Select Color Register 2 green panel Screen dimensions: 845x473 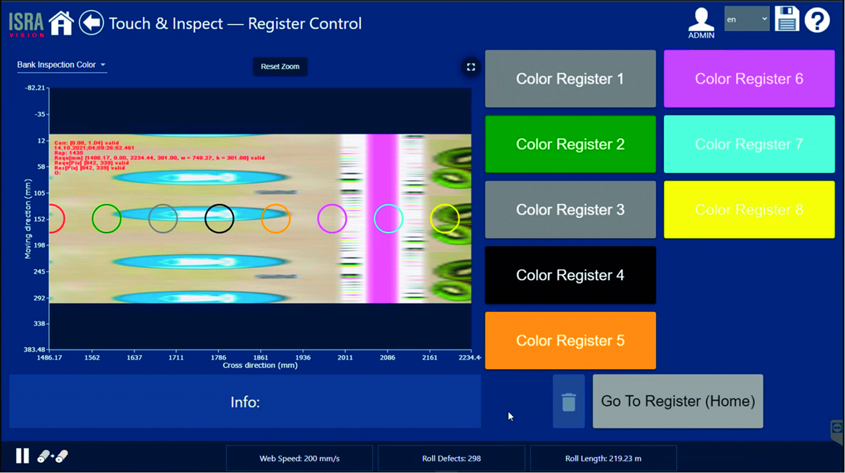pyautogui.click(x=570, y=144)
